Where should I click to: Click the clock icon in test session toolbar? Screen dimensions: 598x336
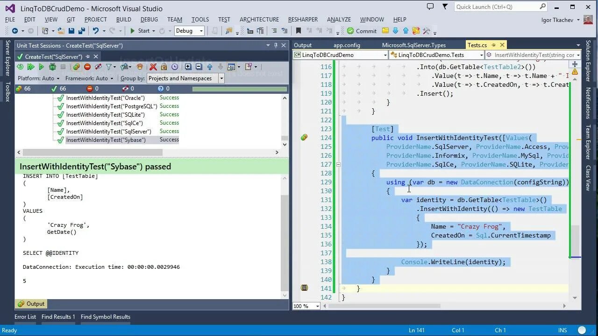pyautogui.click(x=175, y=67)
